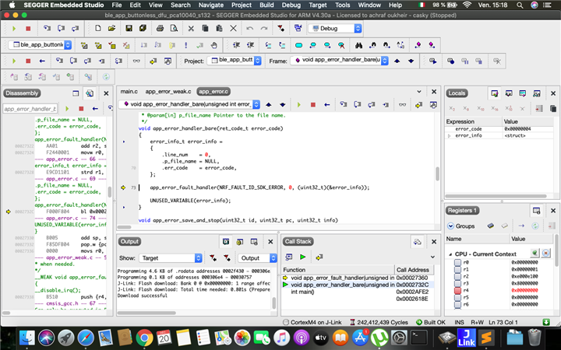Select the app_error.c tab
Viewport: 561px width, 350px height.
click(x=213, y=92)
